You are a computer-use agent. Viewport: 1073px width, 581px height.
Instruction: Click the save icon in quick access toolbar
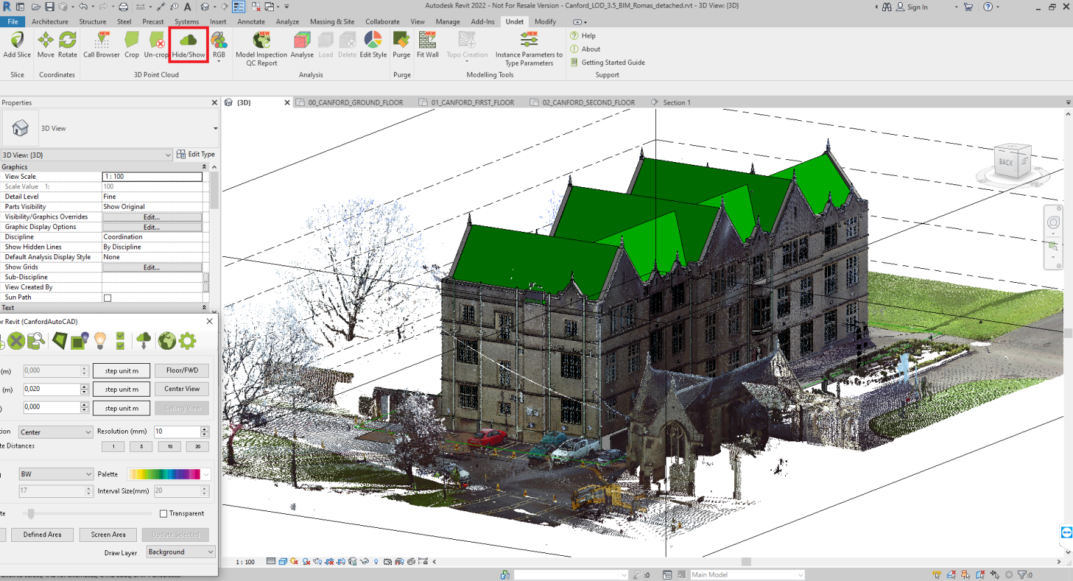pyautogui.click(x=50, y=6)
